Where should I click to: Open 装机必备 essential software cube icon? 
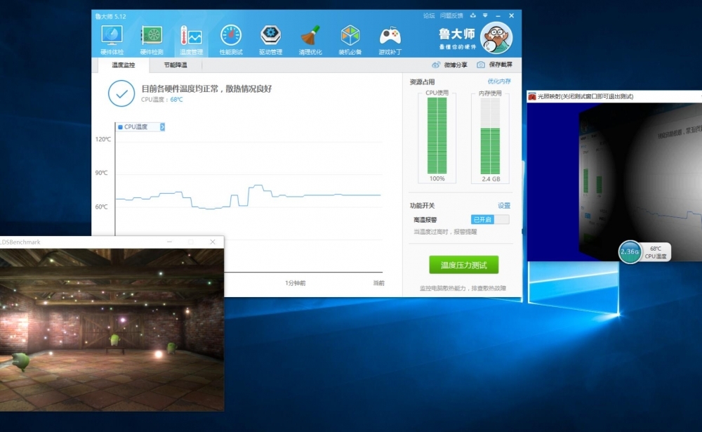click(x=350, y=39)
